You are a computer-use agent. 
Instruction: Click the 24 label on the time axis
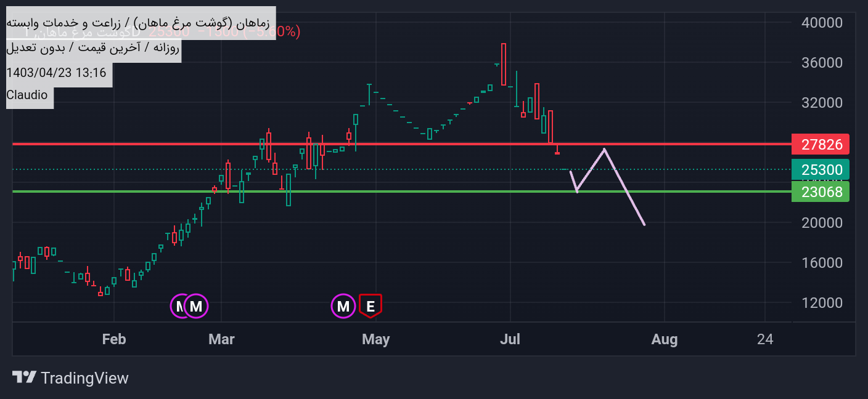(x=765, y=339)
